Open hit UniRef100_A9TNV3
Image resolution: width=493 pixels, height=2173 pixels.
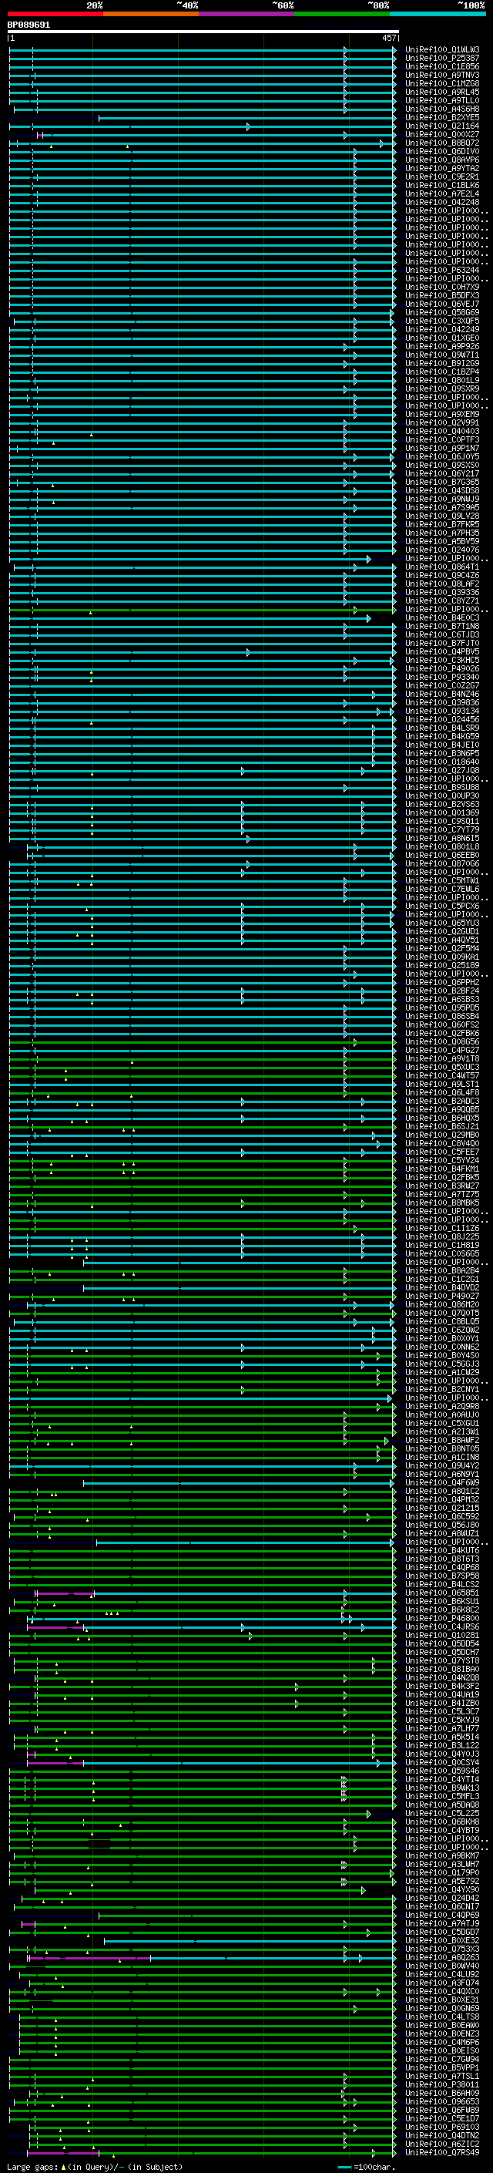click(x=442, y=75)
